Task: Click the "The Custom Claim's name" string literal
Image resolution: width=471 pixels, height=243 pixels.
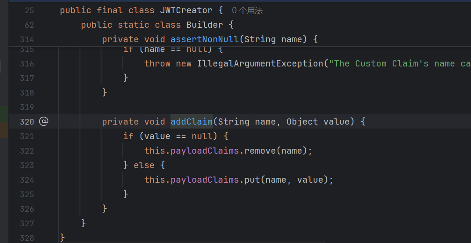Action: pos(400,63)
